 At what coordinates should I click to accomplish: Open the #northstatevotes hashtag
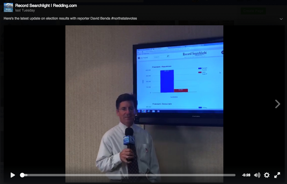[124, 18]
